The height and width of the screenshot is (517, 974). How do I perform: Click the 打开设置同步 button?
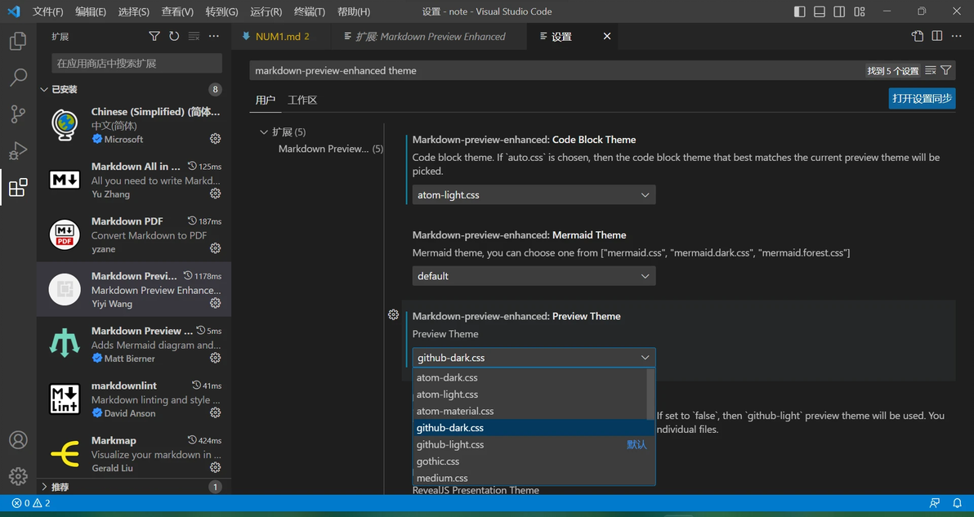922,98
